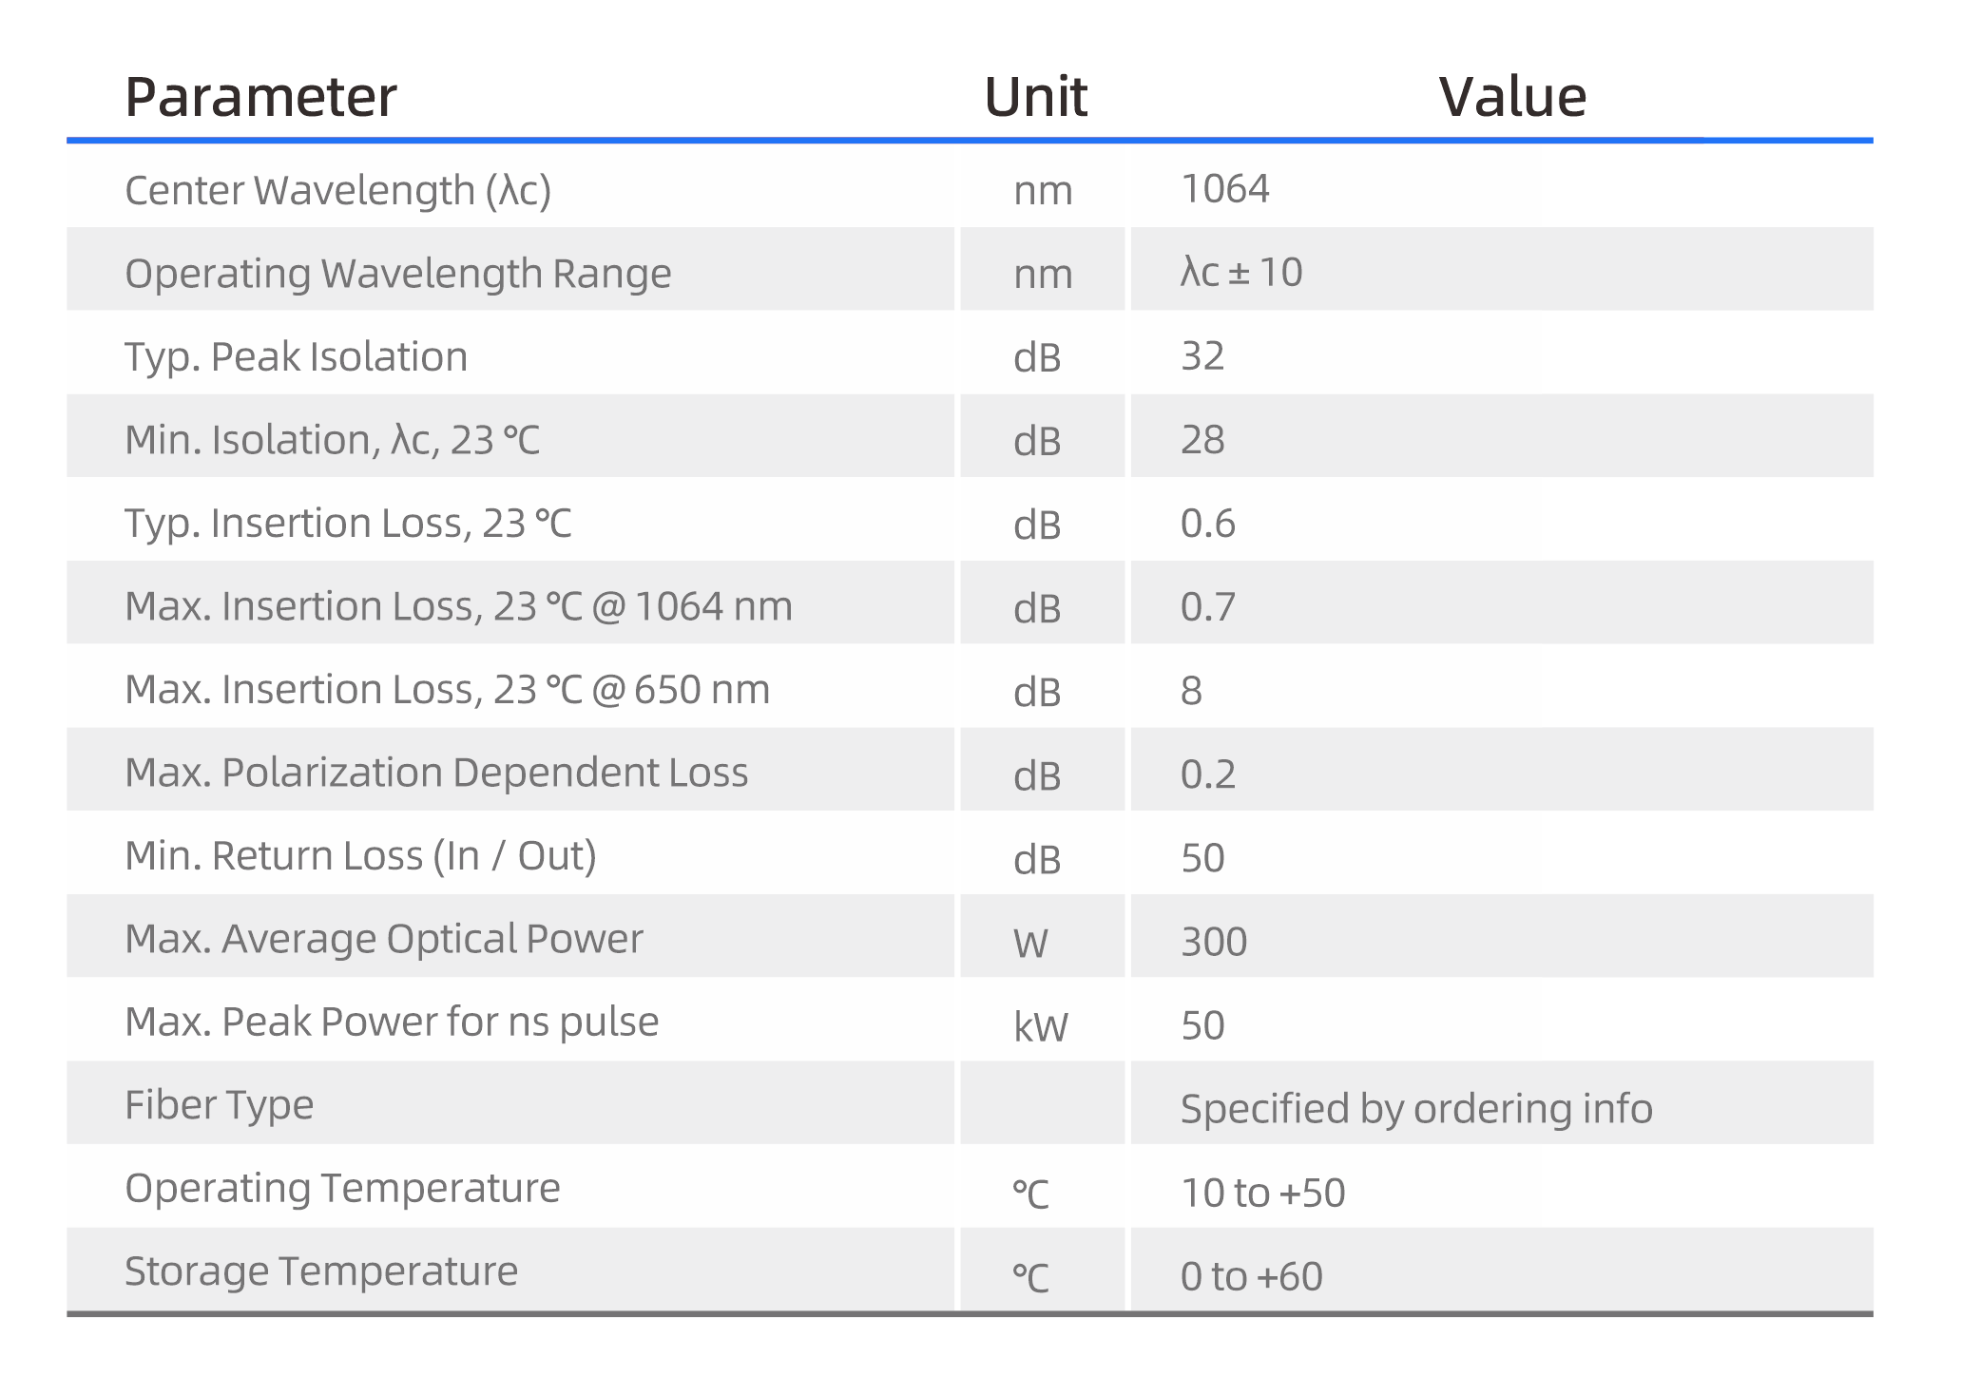Click the Value column header

(x=1511, y=97)
